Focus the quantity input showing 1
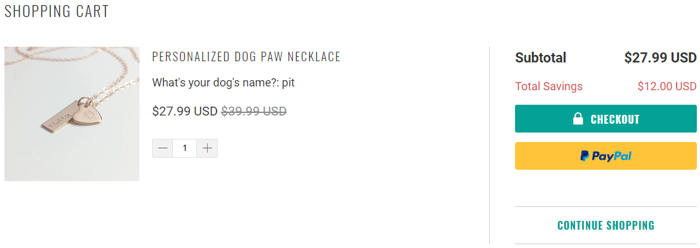This screenshot has width=700, height=248. pyautogui.click(x=185, y=148)
